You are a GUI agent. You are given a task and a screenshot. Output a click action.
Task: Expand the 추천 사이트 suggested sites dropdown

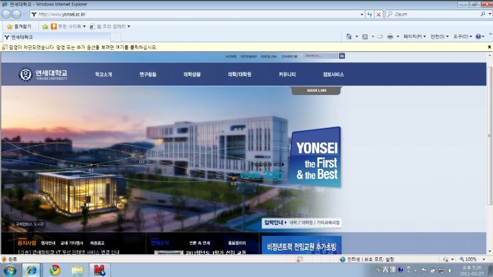(x=84, y=27)
